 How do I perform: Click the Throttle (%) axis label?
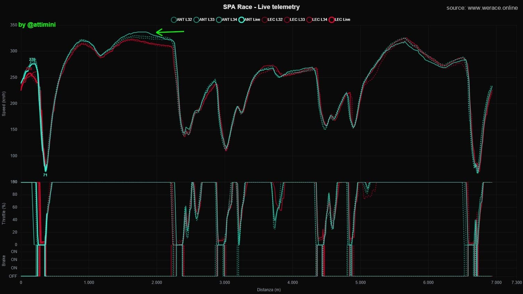tap(4, 213)
